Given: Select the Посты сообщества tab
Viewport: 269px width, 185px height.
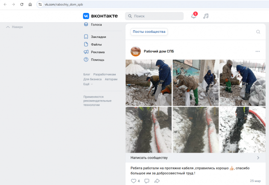Looking at the screenshot, I should pos(149,32).
